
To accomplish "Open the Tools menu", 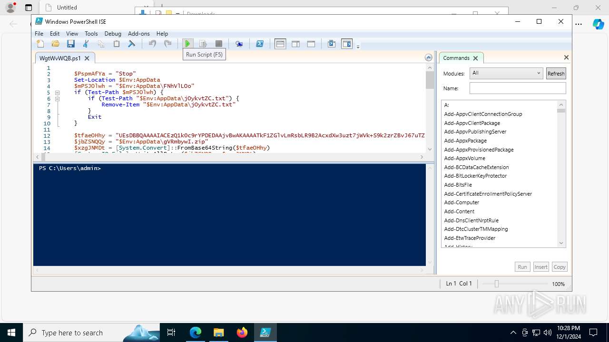I will [x=91, y=34].
